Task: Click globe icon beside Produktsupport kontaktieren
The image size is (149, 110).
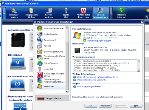Action: [74, 87]
